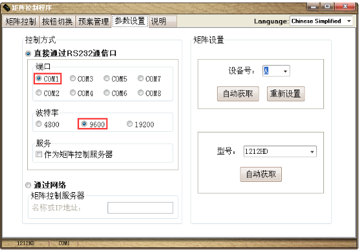Open the 预案管理 tab
The height and width of the screenshot is (250, 359).
pos(93,21)
